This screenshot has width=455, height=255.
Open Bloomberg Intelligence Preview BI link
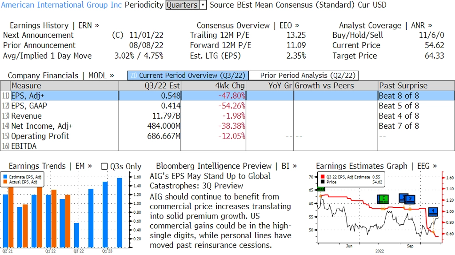[x=227, y=166]
